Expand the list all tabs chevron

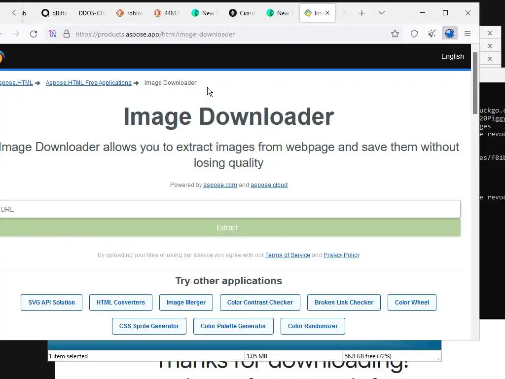click(382, 13)
